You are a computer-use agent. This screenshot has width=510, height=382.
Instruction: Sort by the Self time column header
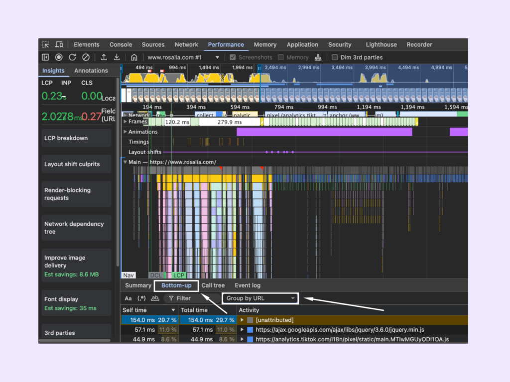pos(149,310)
